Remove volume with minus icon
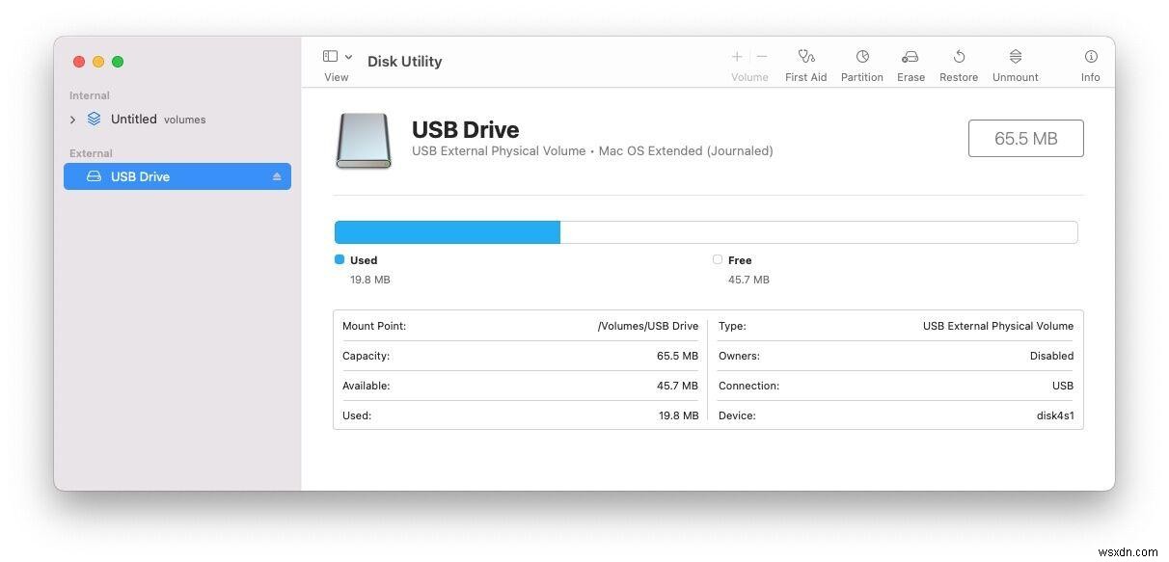Image resolution: width=1169 pixels, height=562 pixels. pyautogui.click(x=762, y=57)
